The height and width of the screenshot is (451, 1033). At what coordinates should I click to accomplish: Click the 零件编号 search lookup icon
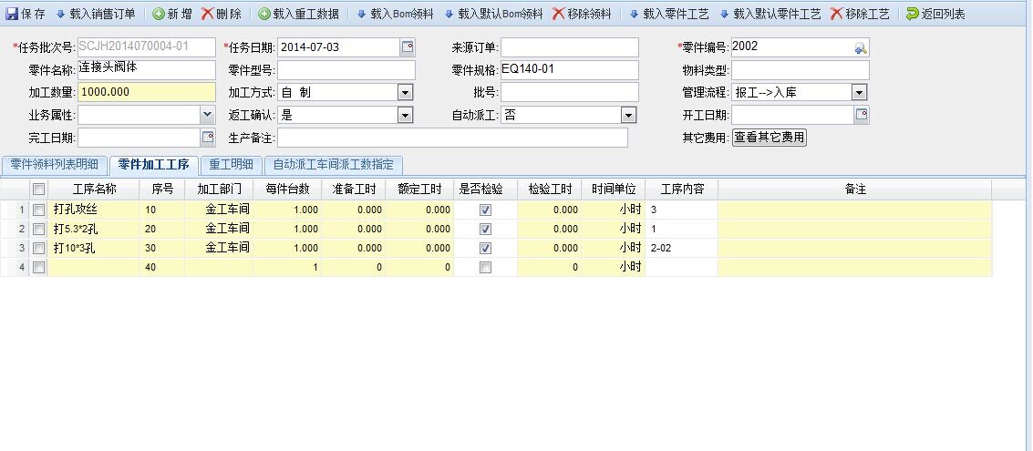860,47
